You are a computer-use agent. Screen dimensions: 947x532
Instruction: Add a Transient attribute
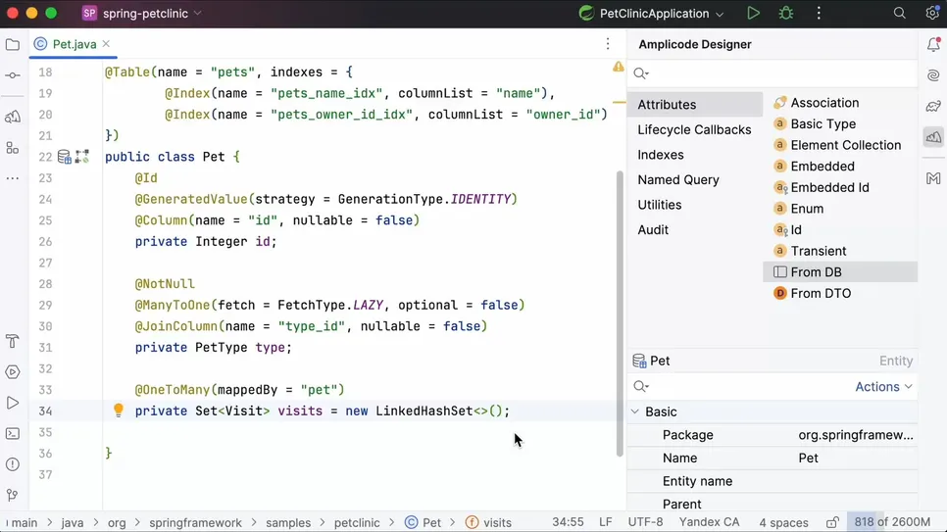(x=841, y=251)
